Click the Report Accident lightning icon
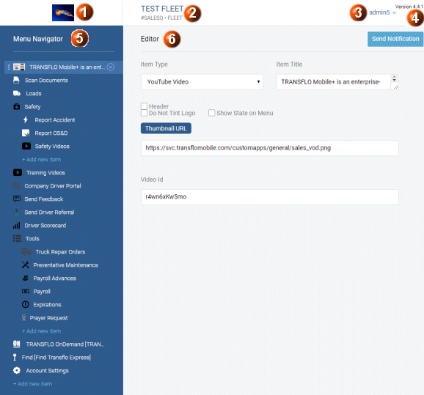This screenshot has width=424, height=395. 26,119
